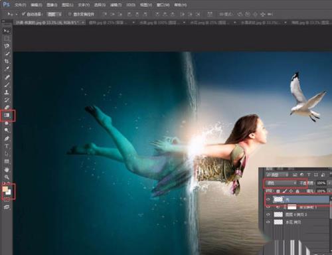The image size is (332, 255).
Task: Select the Rectangle shape tool
Action: (x=7, y=161)
